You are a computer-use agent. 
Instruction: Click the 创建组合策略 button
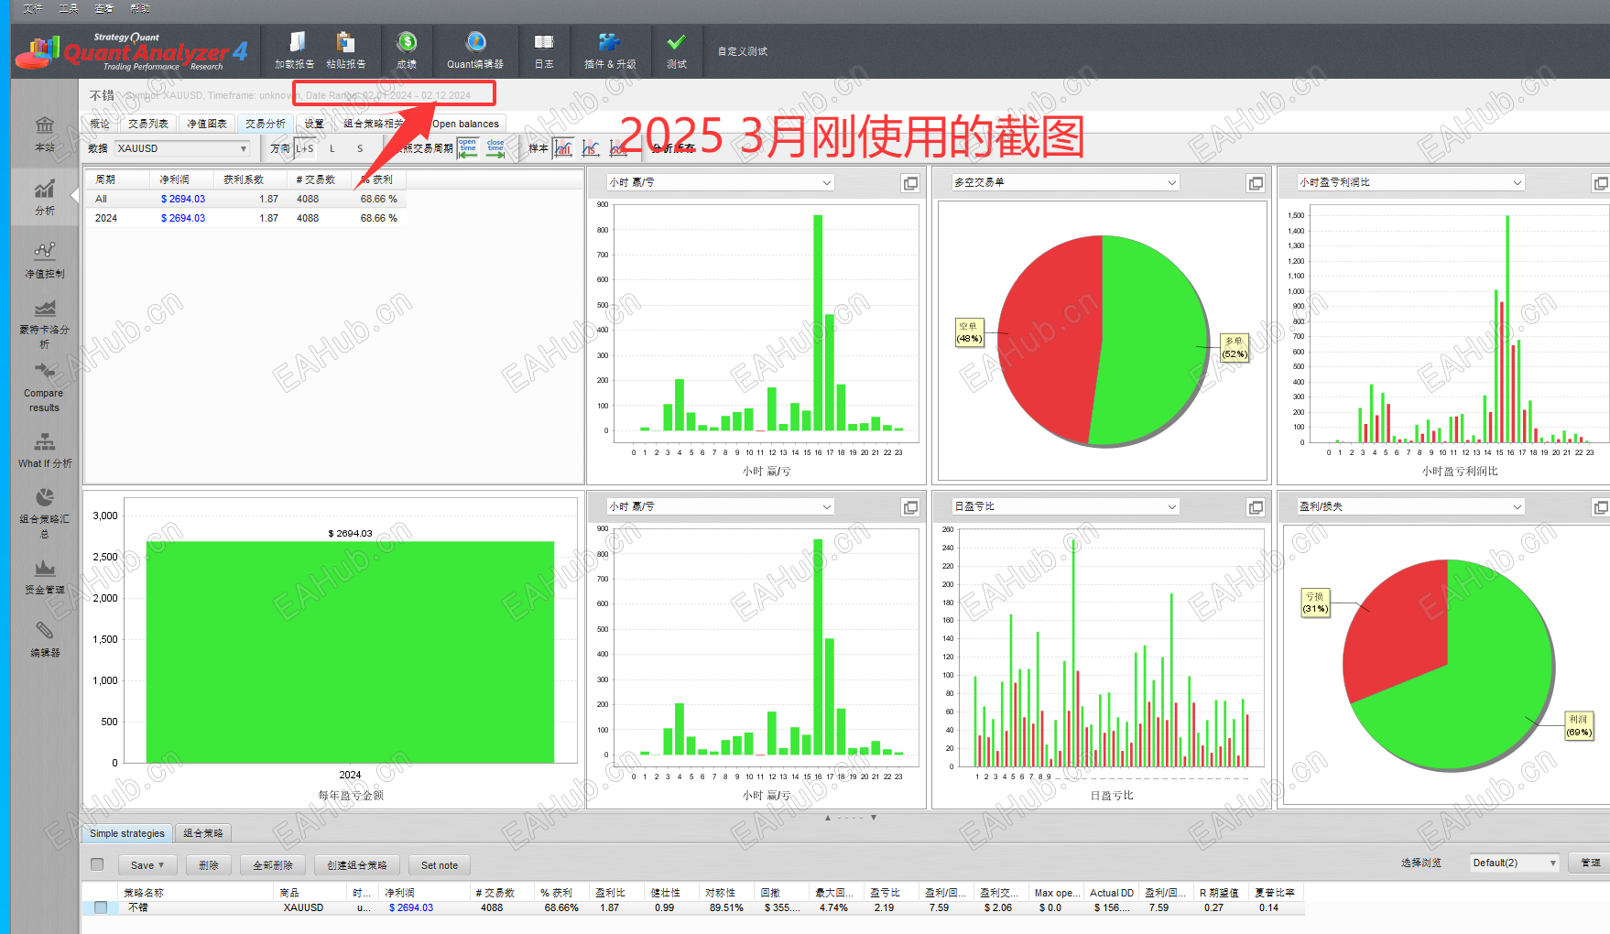[357, 865]
